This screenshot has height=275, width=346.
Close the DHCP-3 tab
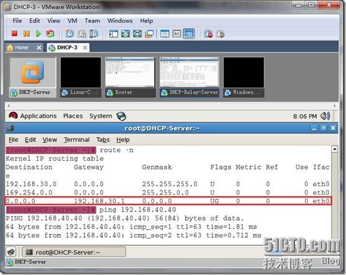[85, 47]
